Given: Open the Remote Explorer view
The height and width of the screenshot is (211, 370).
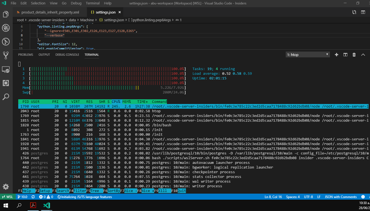Looking at the screenshot, I should coord(6,70).
